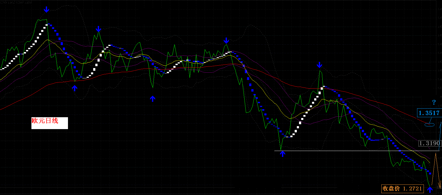The height and width of the screenshot is (195, 442).
Task: Select the blue ellipse at red line's end
Action: [x=430, y=125]
